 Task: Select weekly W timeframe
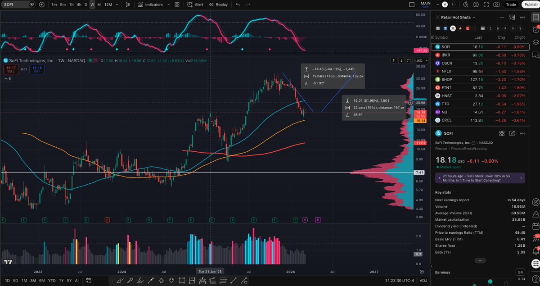coord(92,5)
